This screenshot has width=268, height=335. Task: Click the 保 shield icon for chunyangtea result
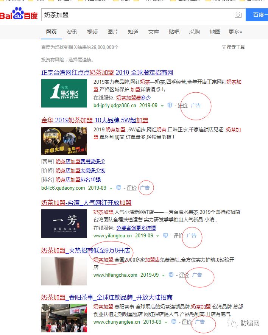coord(174,321)
